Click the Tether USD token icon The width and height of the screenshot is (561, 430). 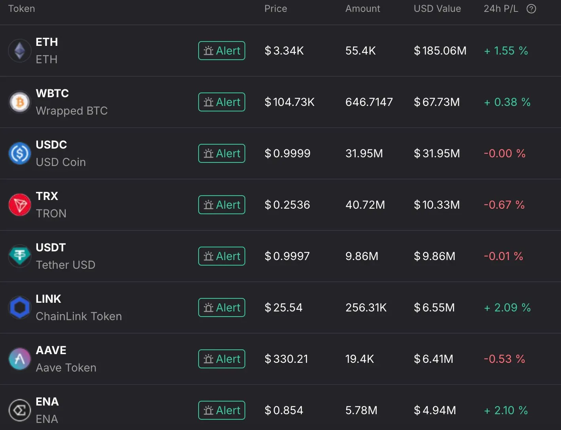tap(20, 256)
